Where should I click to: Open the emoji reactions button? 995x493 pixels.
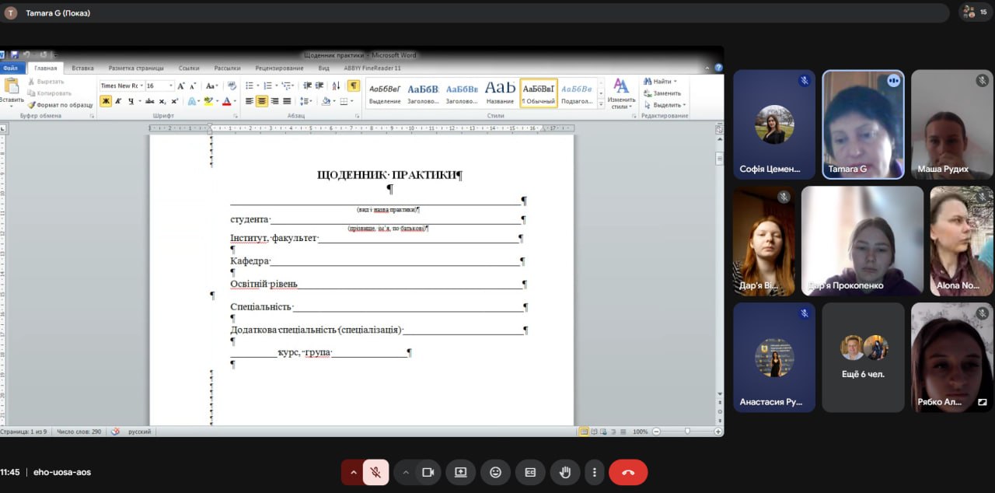coord(495,472)
